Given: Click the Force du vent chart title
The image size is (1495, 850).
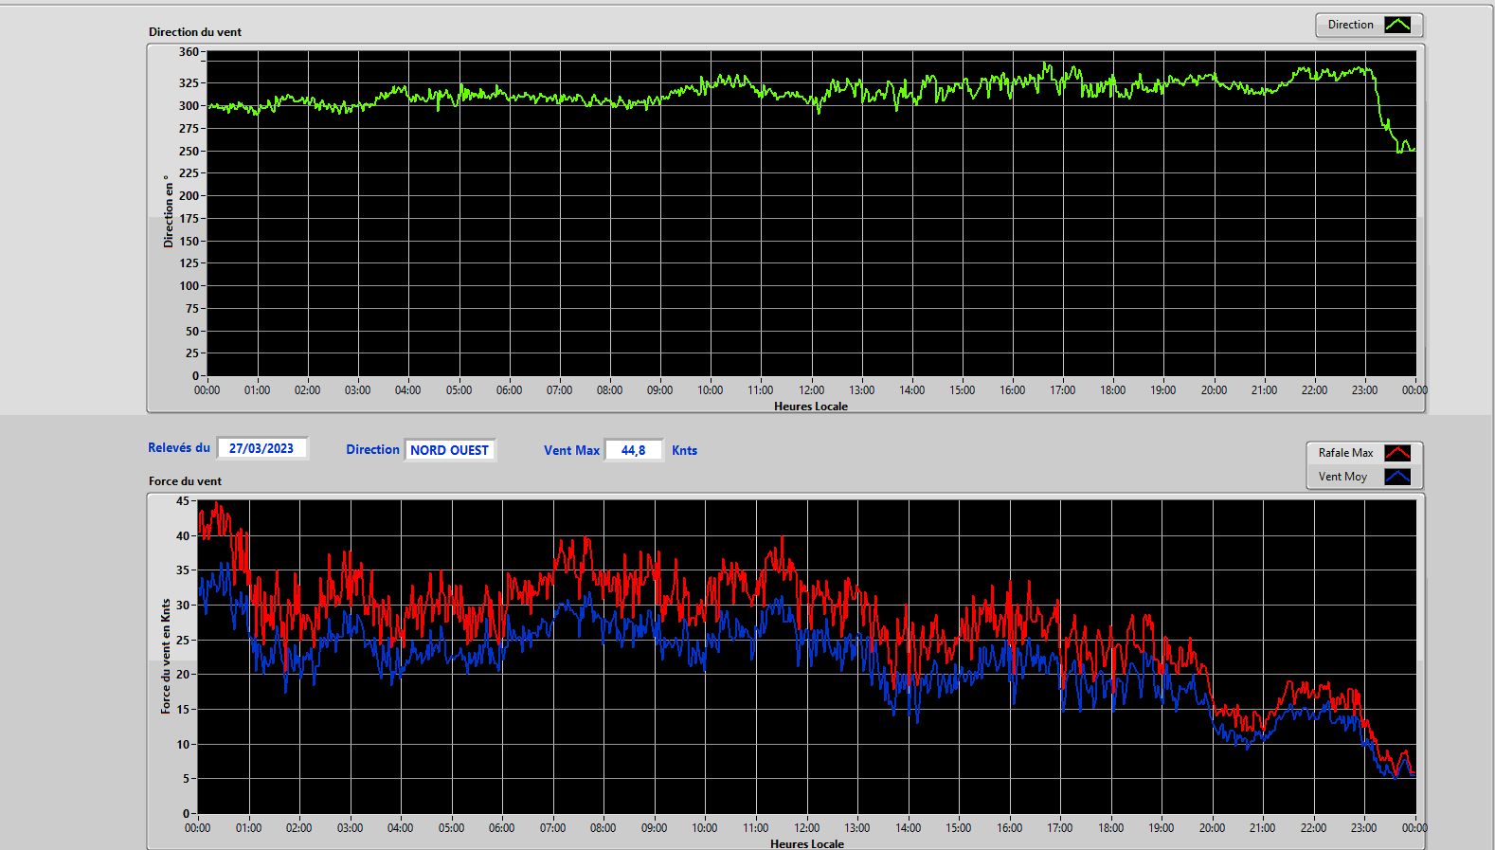Looking at the screenshot, I should click(x=185, y=481).
